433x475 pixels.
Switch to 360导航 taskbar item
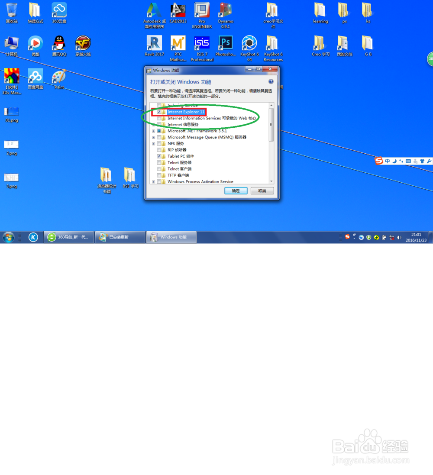pos(69,237)
